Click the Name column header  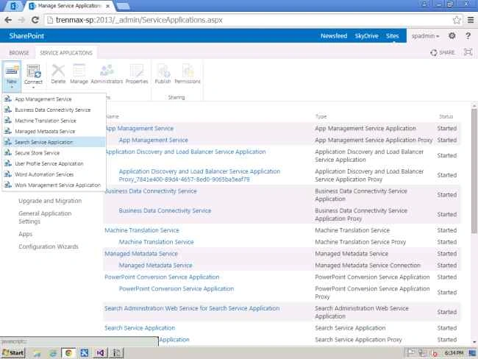pyautogui.click(x=113, y=116)
